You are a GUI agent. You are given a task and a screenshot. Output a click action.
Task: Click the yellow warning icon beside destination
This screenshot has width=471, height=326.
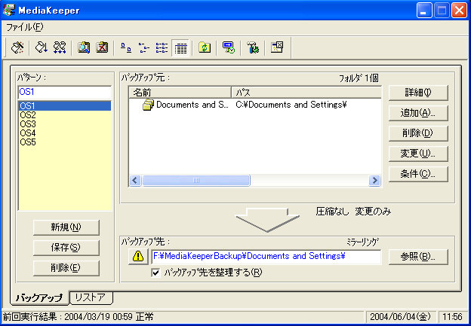138,257
